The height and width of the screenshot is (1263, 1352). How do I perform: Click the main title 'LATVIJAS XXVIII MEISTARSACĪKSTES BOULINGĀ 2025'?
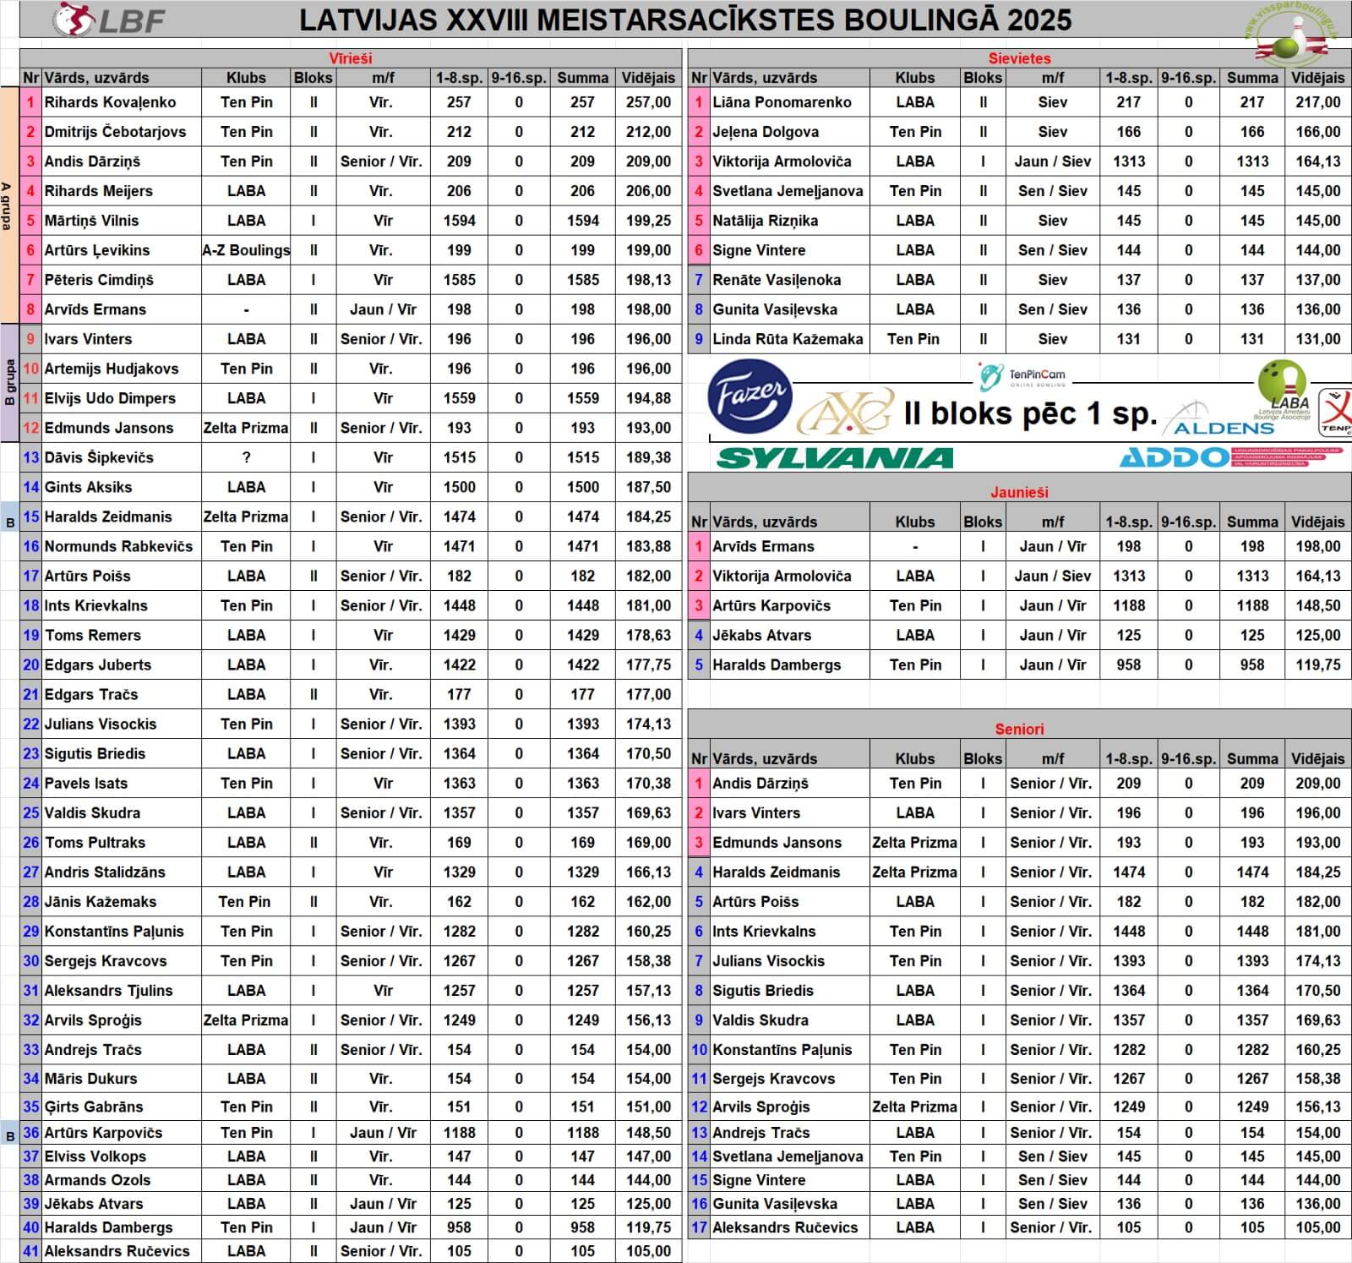click(x=685, y=20)
